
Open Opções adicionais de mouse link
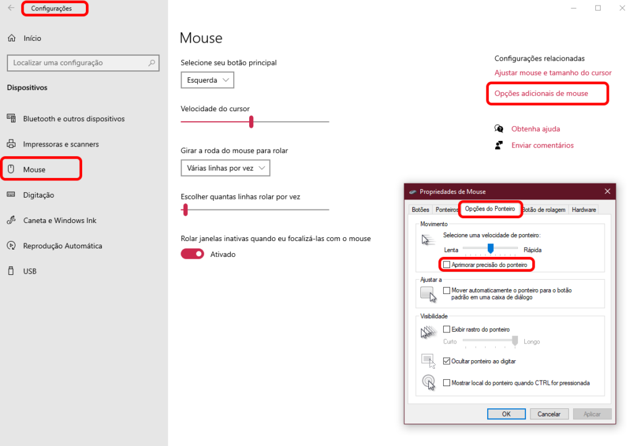pyautogui.click(x=542, y=94)
